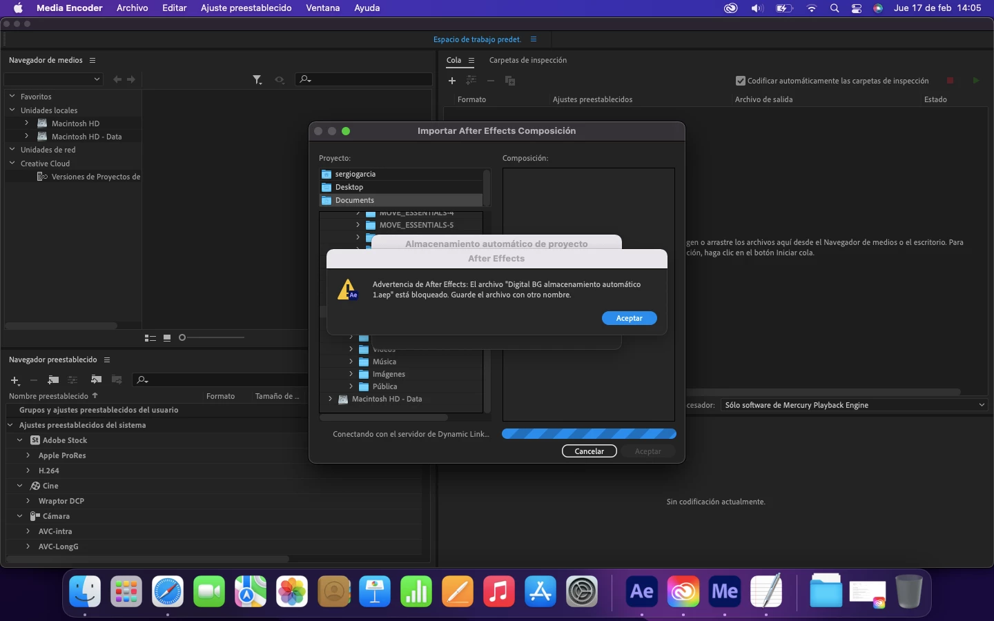Open the Ventana menu
This screenshot has height=621, width=994.
click(323, 8)
